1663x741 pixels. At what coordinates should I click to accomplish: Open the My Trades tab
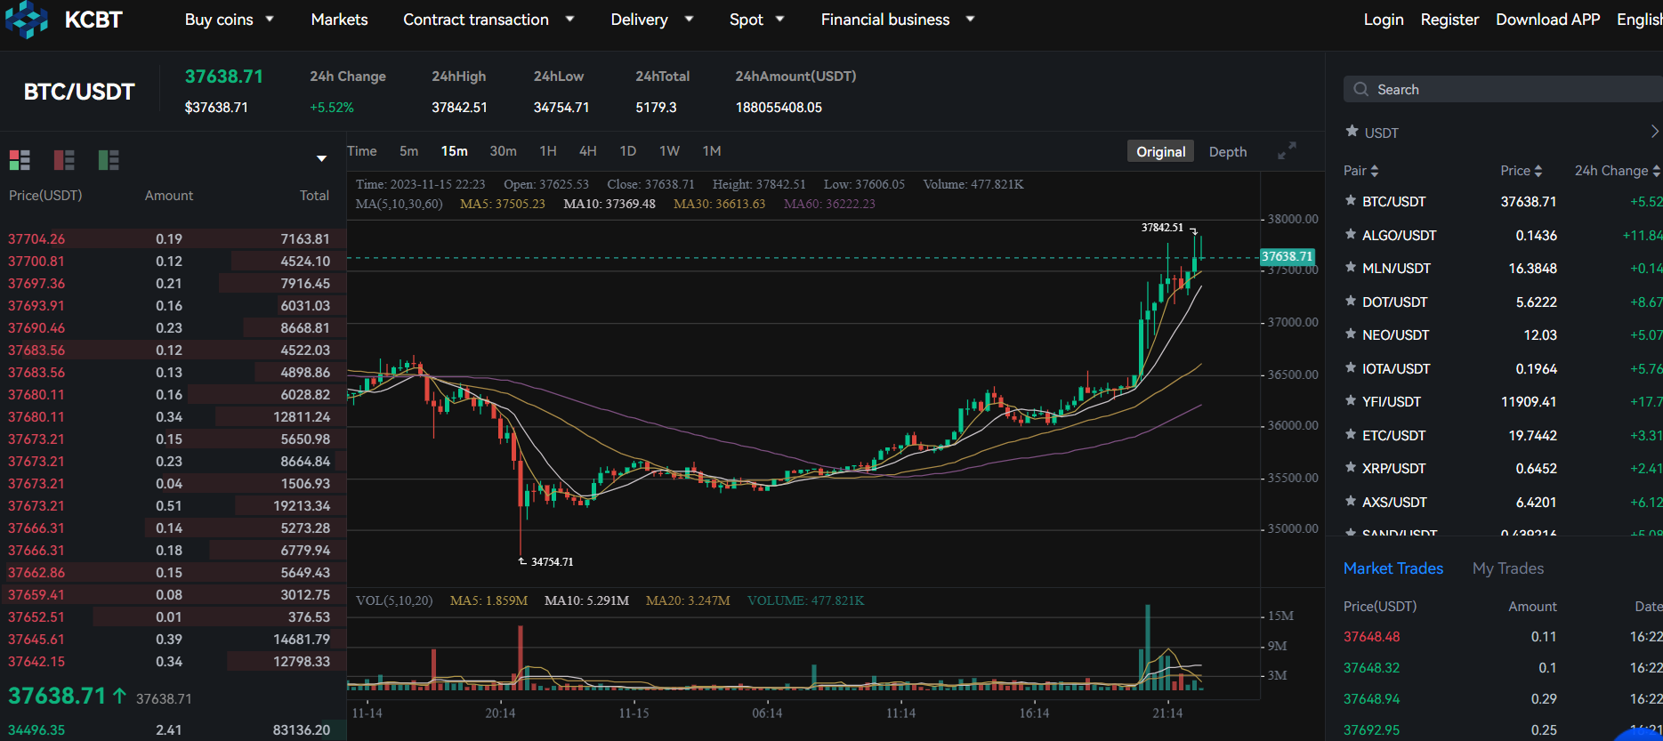point(1508,568)
